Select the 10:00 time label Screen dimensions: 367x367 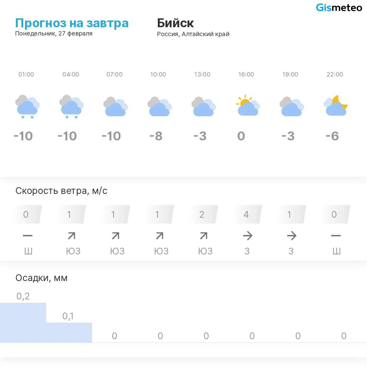tap(158, 74)
